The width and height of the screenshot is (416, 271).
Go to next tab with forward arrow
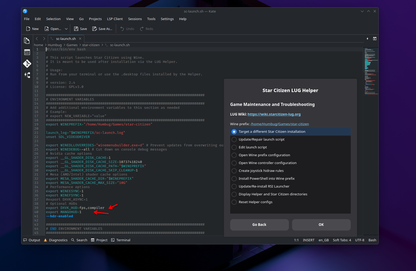[x=44, y=39]
